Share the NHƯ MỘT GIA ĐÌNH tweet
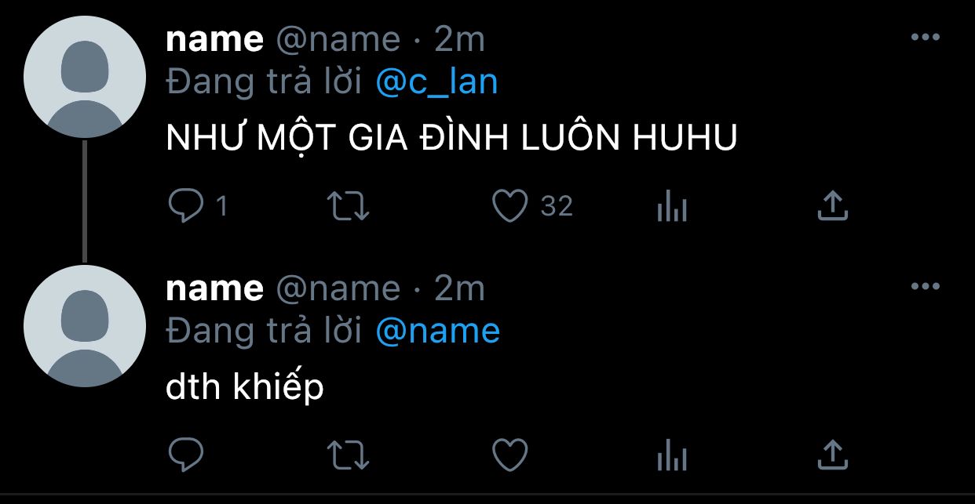Viewport: 975px width, 504px height. click(833, 206)
